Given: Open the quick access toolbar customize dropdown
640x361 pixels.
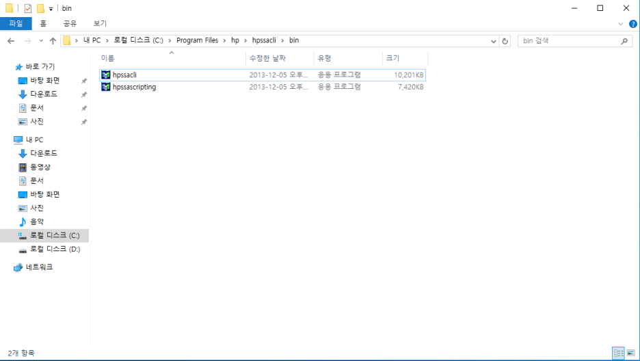Looking at the screenshot, I should (51, 9).
